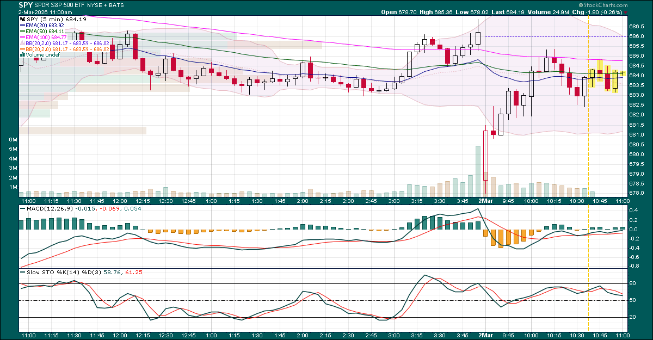
Task: Click the 683.0 price axis label
Action: coord(637,95)
